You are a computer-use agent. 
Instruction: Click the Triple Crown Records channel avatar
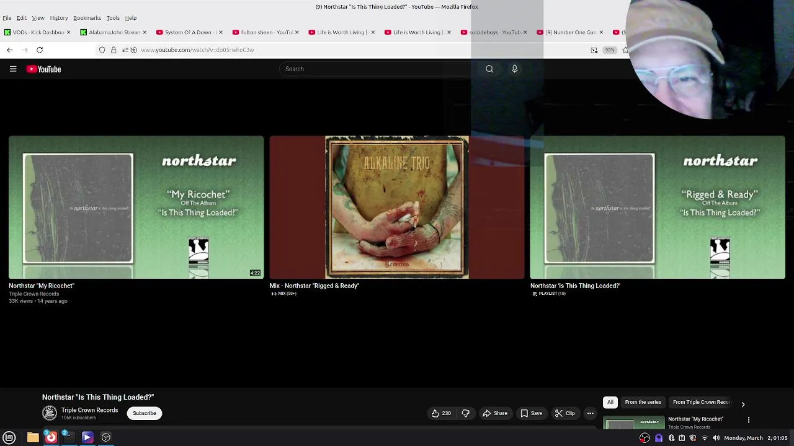click(x=50, y=413)
